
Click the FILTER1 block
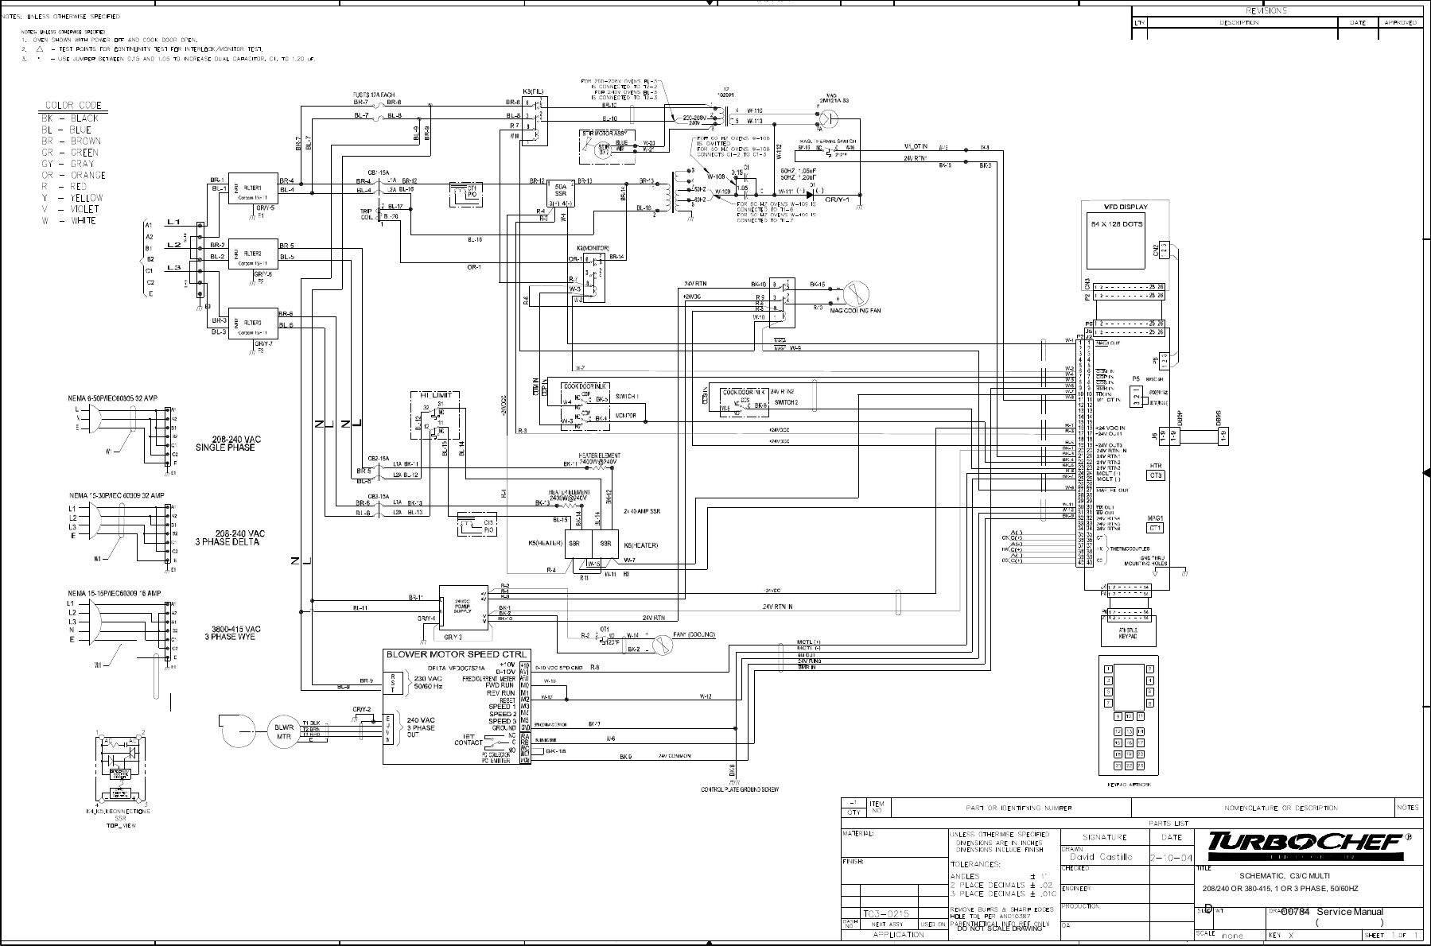[253, 191]
